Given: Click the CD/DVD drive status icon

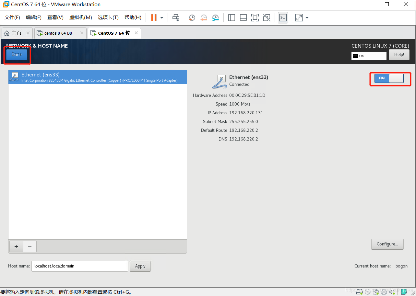Looking at the screenshot, I should (x=368, y=292).
